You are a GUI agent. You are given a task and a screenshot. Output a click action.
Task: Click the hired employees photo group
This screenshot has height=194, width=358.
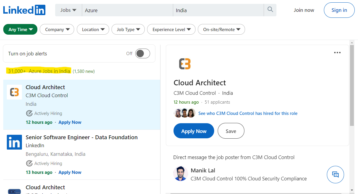[184, 113]
